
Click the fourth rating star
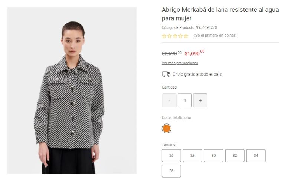coord(180,36)
